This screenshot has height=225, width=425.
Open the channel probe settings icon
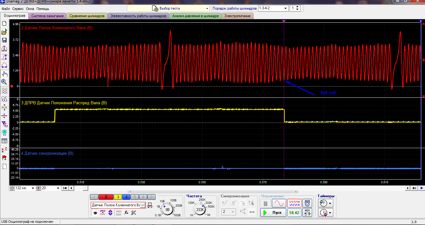[x=150, y=205]
